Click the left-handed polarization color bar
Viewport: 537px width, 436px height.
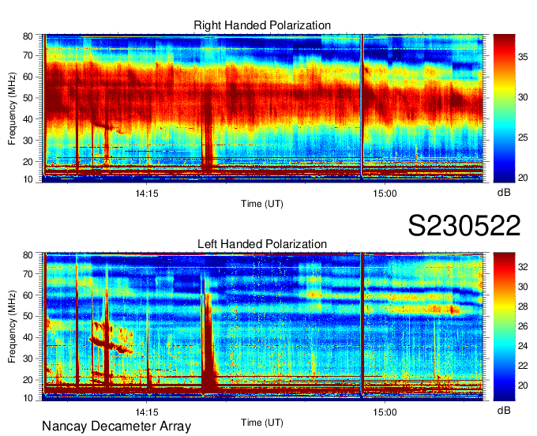504,327
